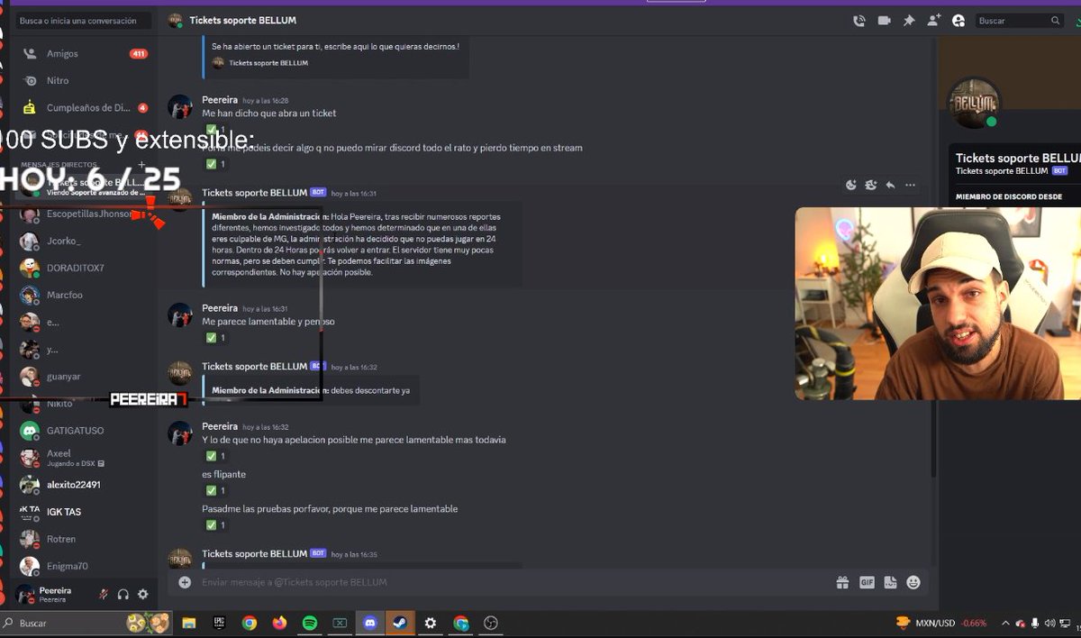Image resolution: width=1081 pixels, height=638 pixels.
Task: Open the DM with Enigma70
Action: pyautogui.click(x=84, y=566)
